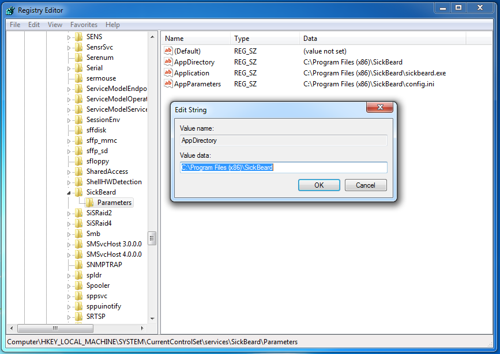
Task: Click the sppsvc folder icon
Action: [x=79, y=296]
